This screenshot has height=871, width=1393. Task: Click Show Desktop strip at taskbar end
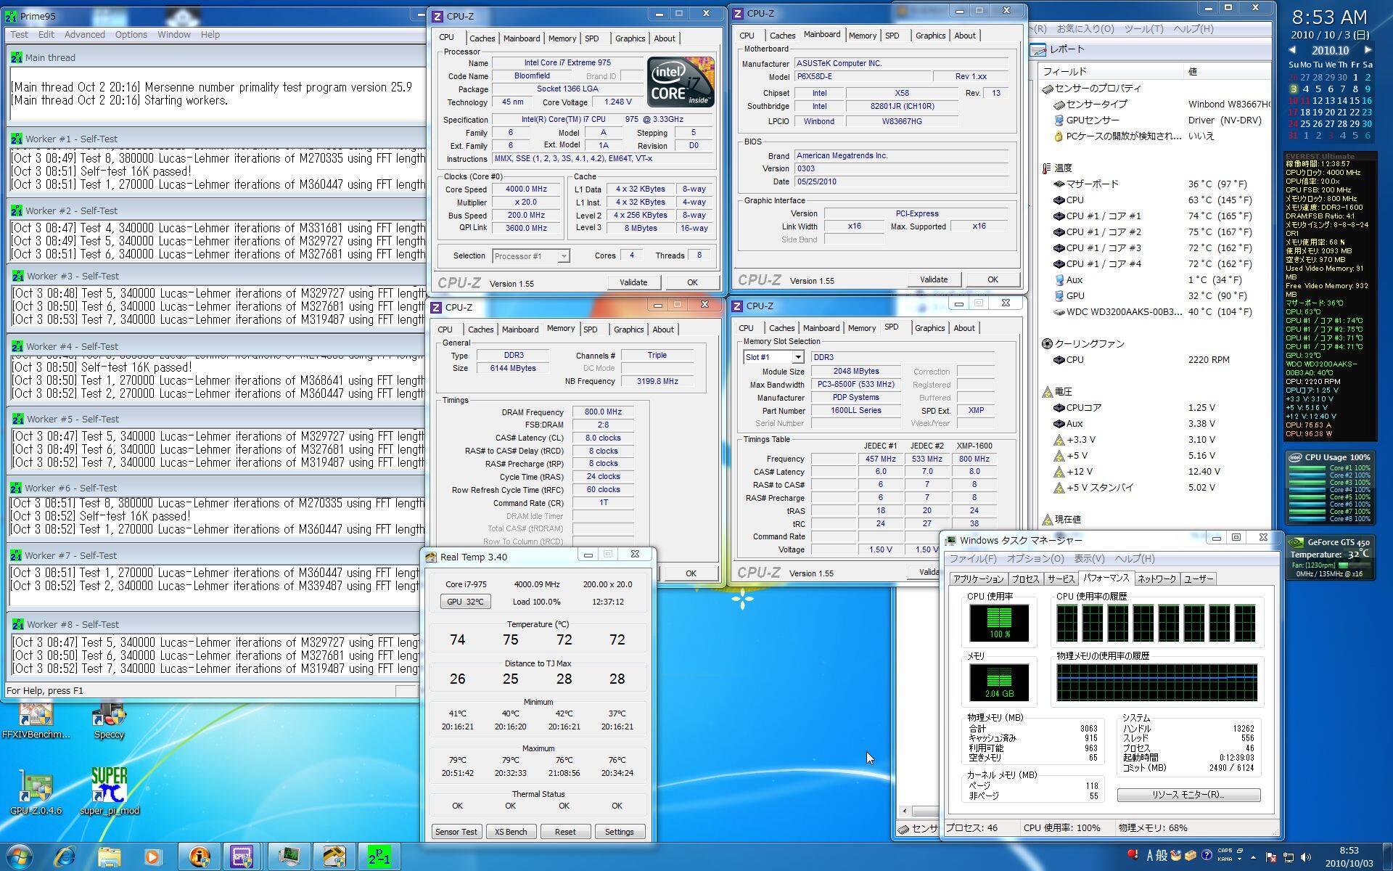coord(1388,857)
